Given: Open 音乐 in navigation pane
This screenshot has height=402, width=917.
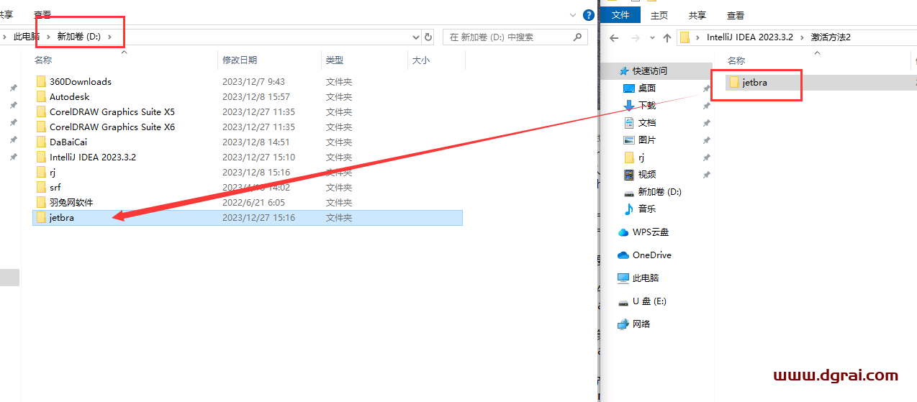Looking at the screenshot, I should click(x=639, y=209).
